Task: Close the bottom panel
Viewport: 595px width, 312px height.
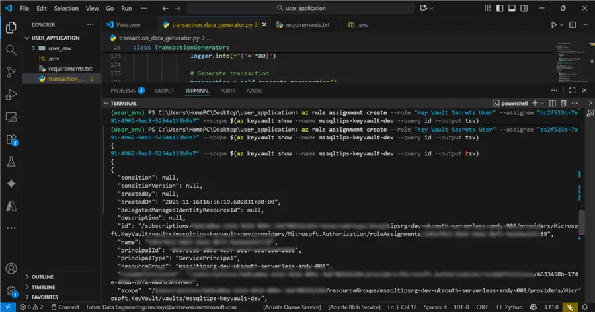Action: click(584, 91)
